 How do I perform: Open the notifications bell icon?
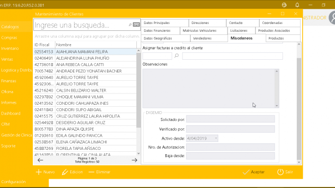coord(297,5)
